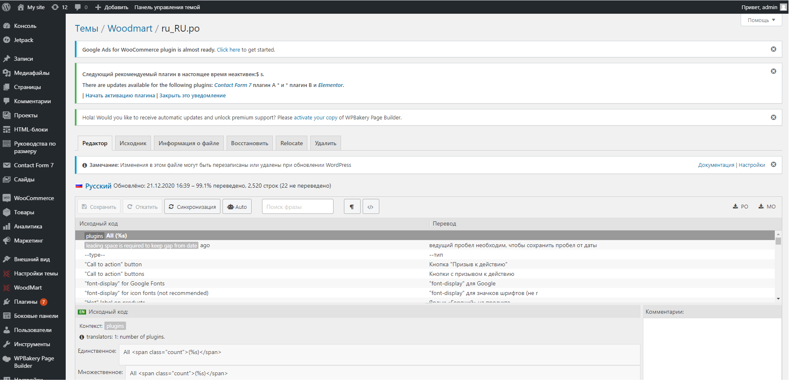Open the Информация о файле tab
Image resolution: width=796 pixels, height=389 pixels.
tap(189, 143)
